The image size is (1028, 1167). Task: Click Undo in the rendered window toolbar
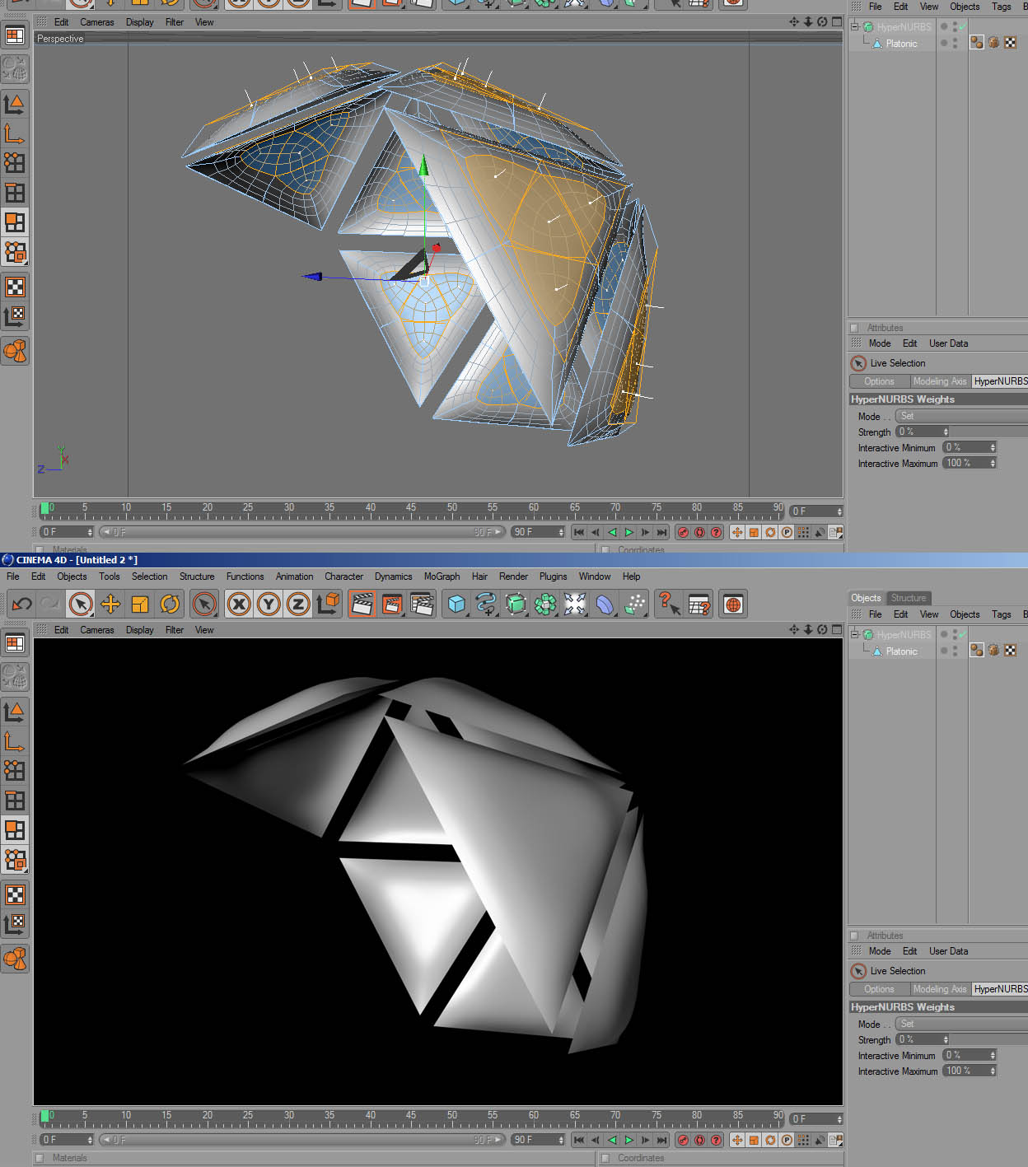pos(22,605)
